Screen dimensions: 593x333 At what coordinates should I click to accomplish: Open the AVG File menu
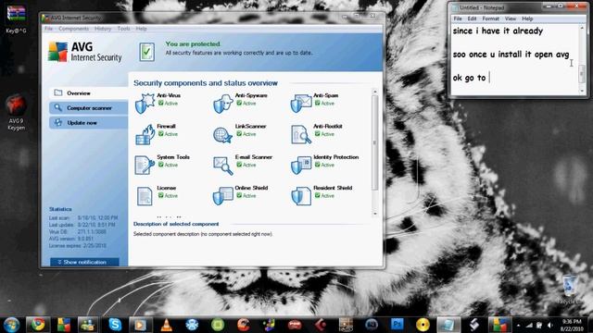[x=49, y=29]
